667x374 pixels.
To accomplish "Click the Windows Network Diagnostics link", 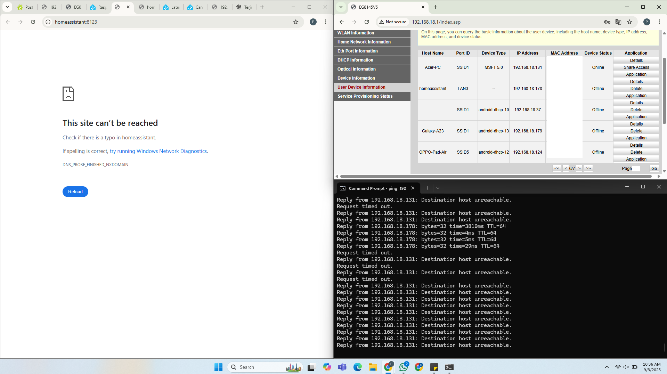I will click(158, 151).
